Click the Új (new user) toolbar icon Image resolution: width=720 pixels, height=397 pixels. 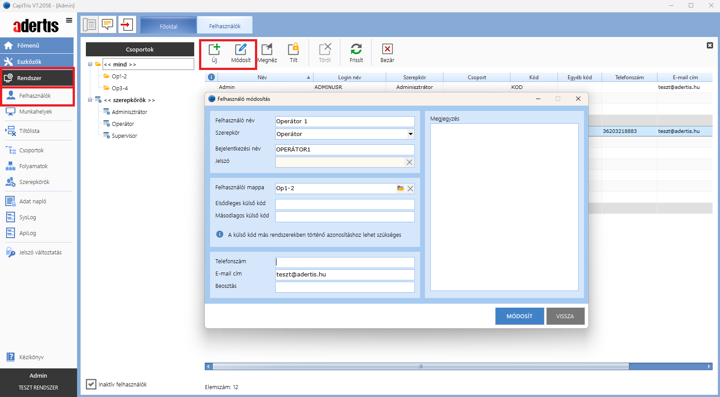pos(214,49)
